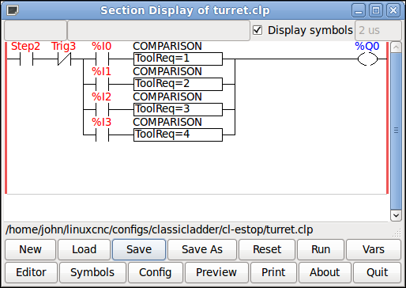The width and height of the screenshot is (406, 288).
Task: Select the ToolReq=2 comparison block
Action: [178, 84]
